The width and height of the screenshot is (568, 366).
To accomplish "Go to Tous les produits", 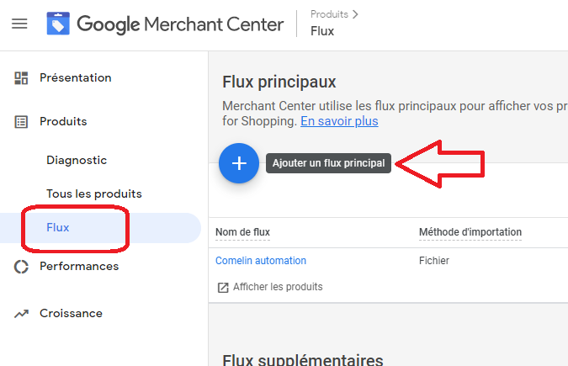I will pyautogui.click(x=94, y=194).
